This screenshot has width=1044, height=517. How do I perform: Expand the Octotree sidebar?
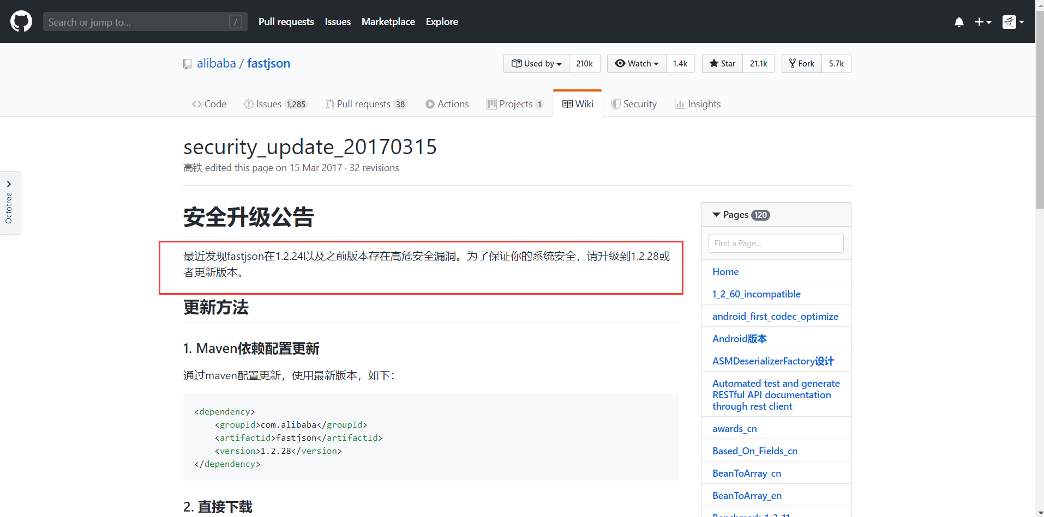coord(9,203)
